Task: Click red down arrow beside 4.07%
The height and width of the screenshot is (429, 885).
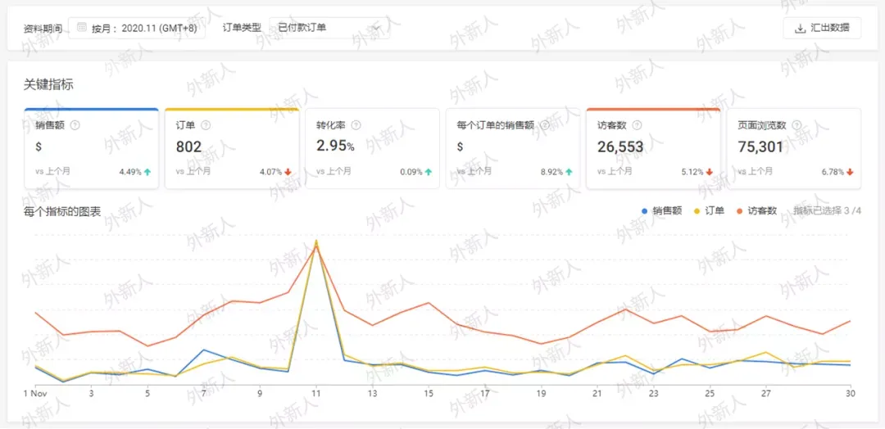Action: pyautogui.click(x=288, y=171)
